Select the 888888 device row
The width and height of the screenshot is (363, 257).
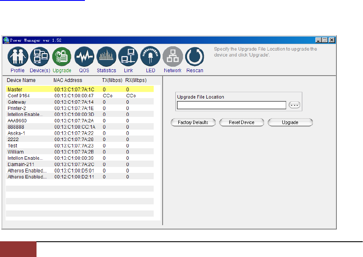point(80,127)
